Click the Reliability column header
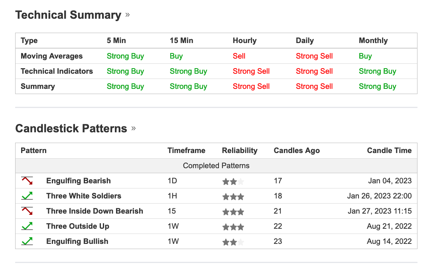 [240, 151]
